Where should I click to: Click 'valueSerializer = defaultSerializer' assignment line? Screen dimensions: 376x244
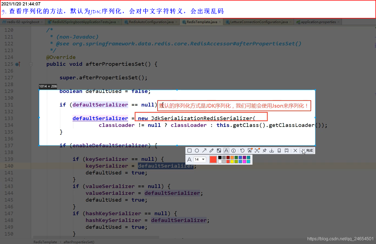pos(144,193)
